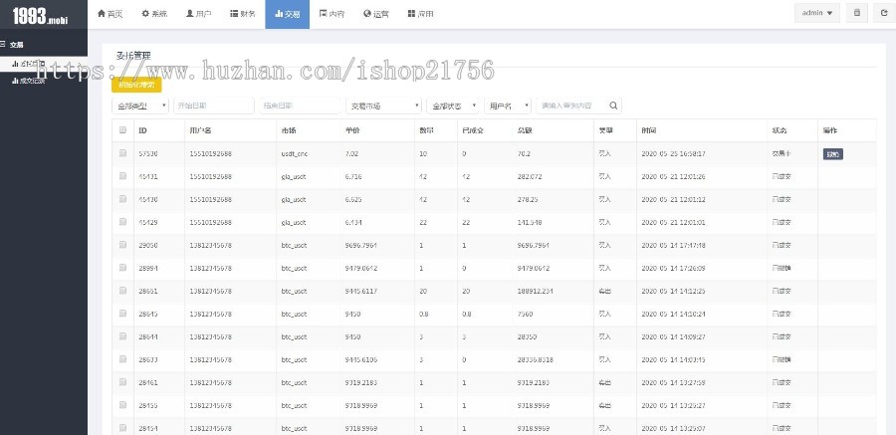
Task: Click the magnifier search icon
Action: tap(613, 106)
